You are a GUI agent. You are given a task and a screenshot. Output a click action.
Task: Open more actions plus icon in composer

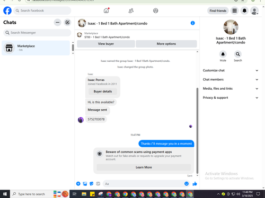78,184
